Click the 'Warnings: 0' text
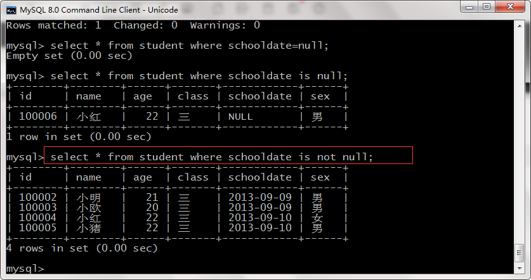The image size is (531, 280). tap(225, 25)
